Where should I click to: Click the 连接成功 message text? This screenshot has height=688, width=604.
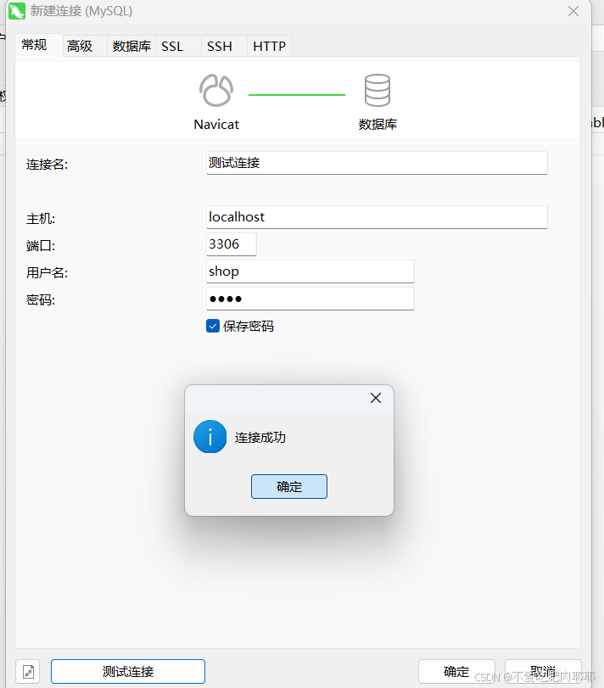(260, 438)
